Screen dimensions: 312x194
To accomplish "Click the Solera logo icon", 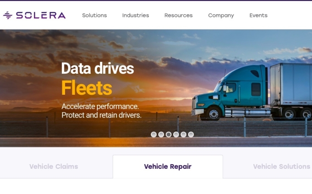I will tap(8, 15).
